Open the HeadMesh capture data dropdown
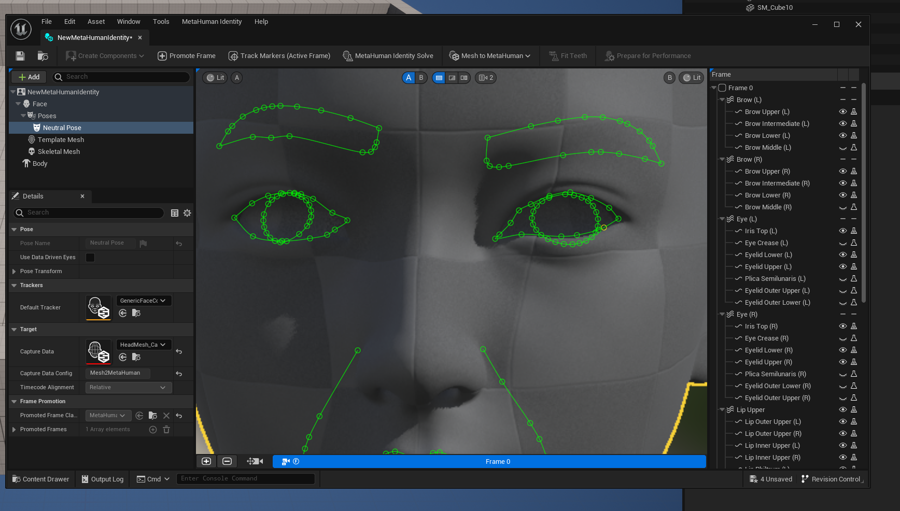This screenshot has height=511, width=900. pyautogui.click(x=144, y=345)
